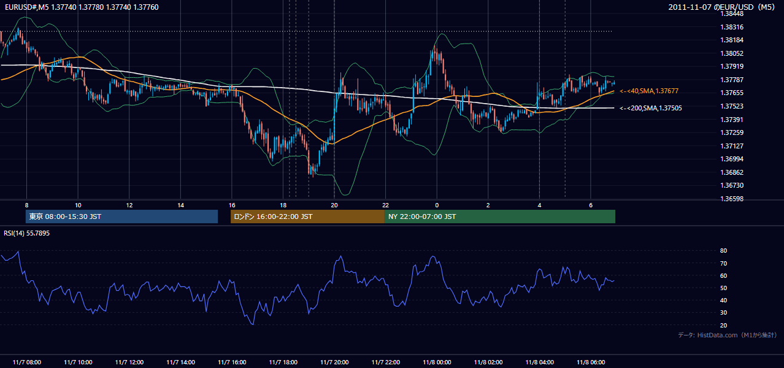Click price axis label 1.38316

[x=732, y=27]
